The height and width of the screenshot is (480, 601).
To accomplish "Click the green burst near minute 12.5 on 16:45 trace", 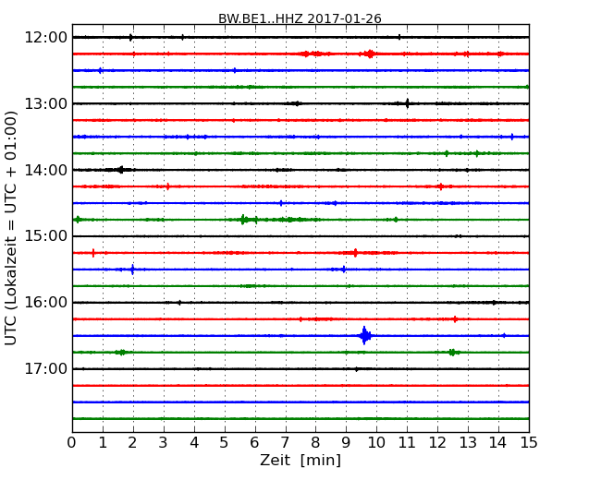I will (452, 352).
